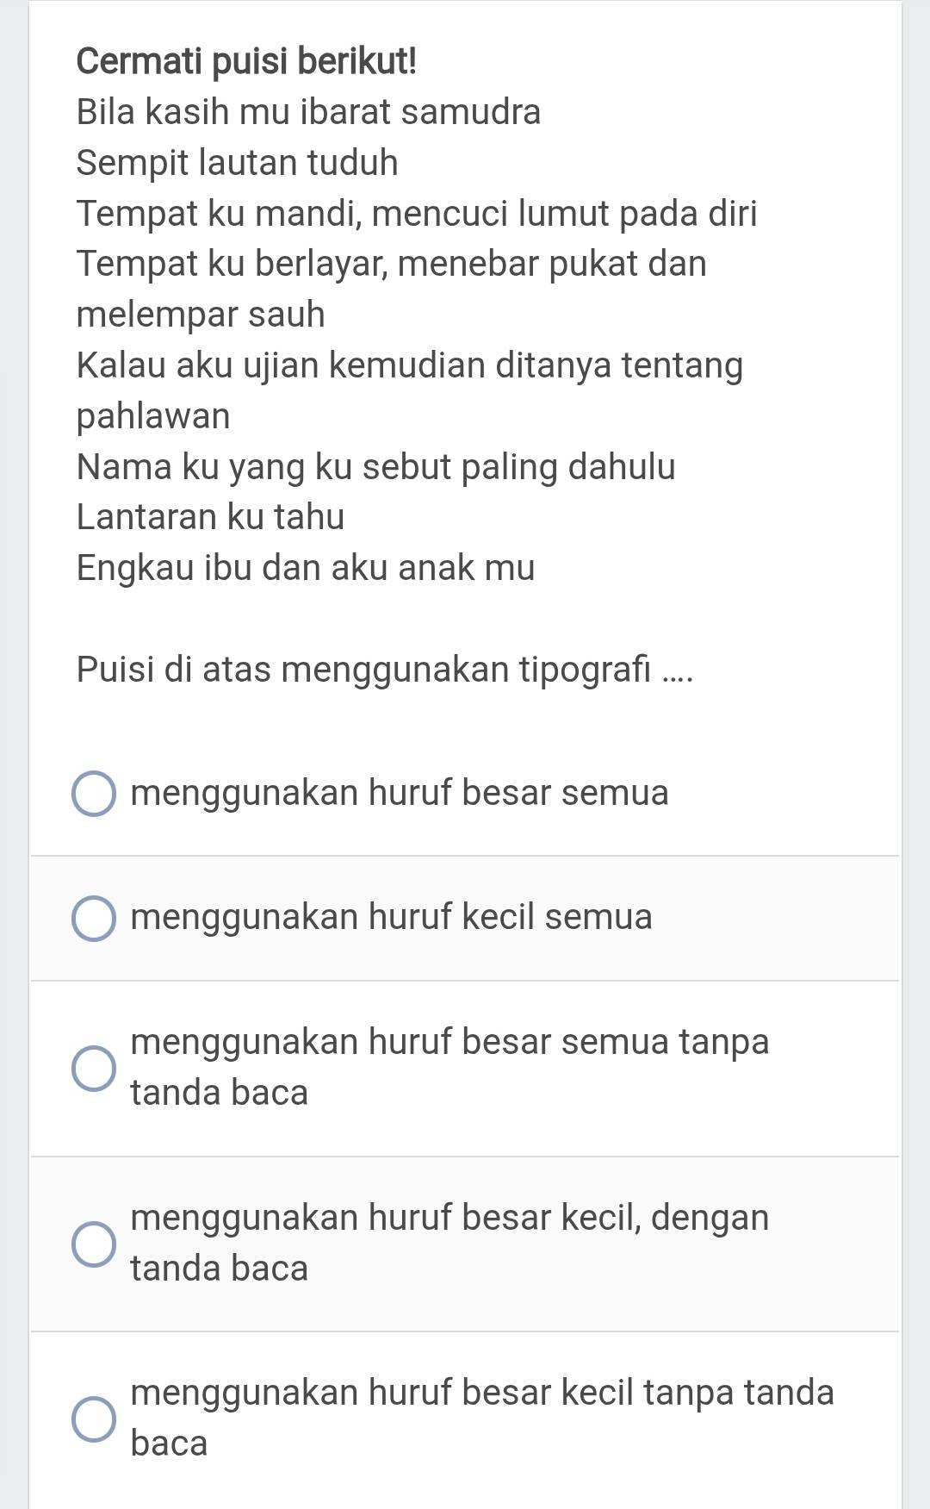Pick radio for "huruf besar semua tanpa tanda baca"
Image resolution: width=930 pixels, height=1509 pixels.
click(93, 1069)
